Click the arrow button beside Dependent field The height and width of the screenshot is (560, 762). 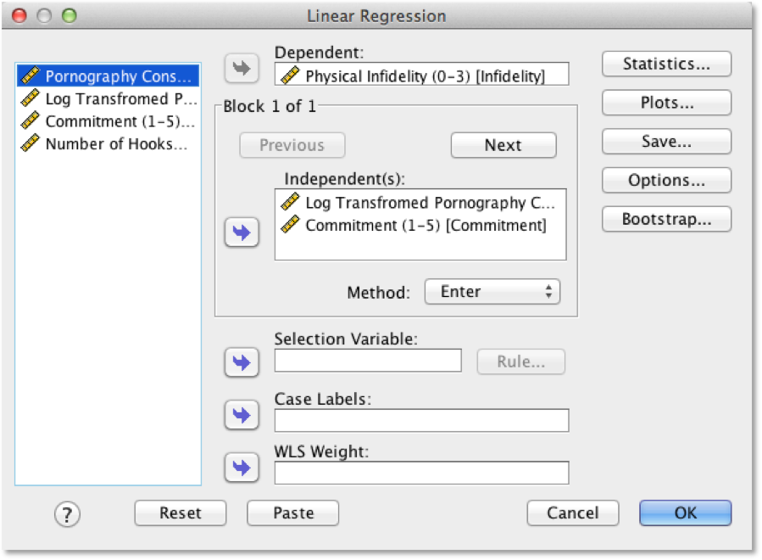tap(242, 70)
